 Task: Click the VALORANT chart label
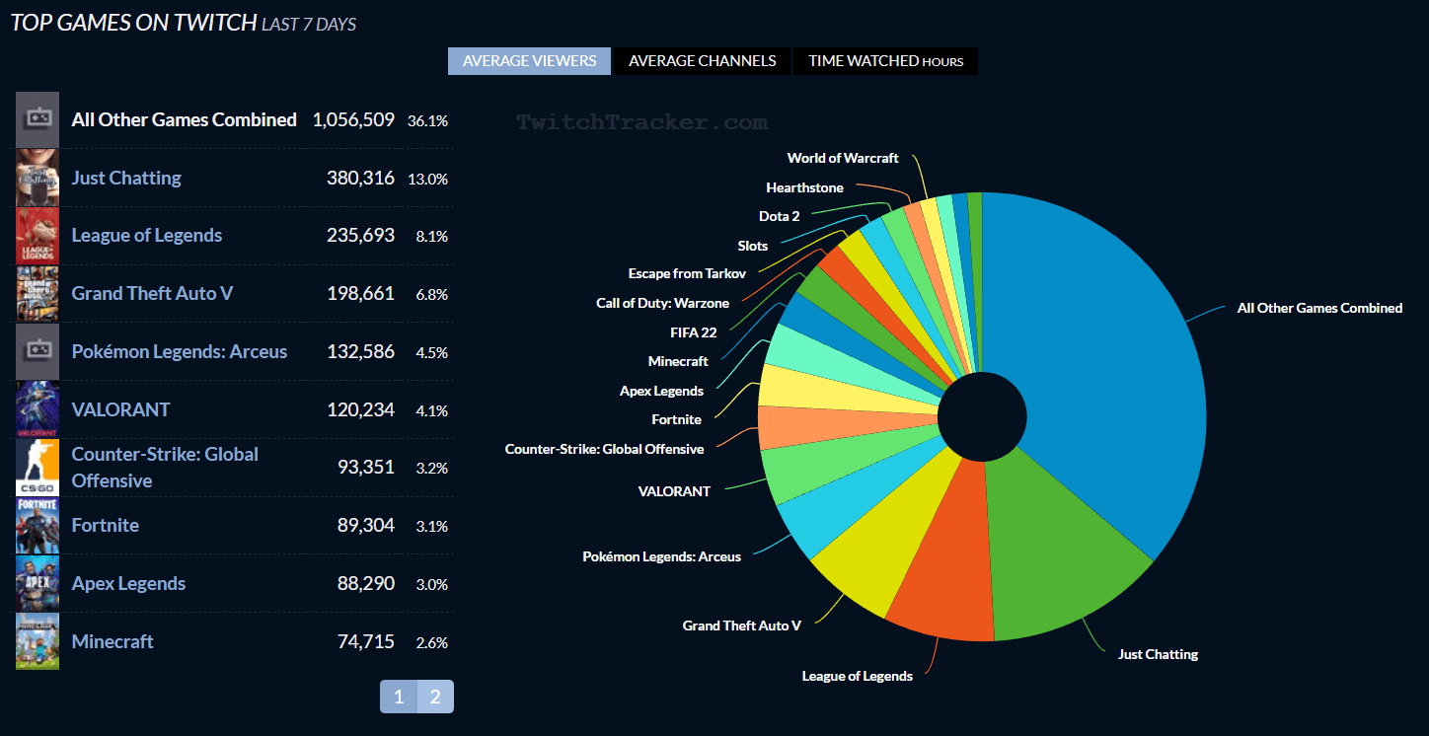(674, 491)
